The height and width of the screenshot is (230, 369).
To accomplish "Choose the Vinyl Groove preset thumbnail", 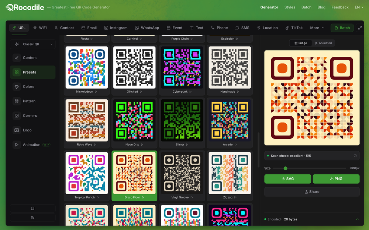I will tap(182, 173).
